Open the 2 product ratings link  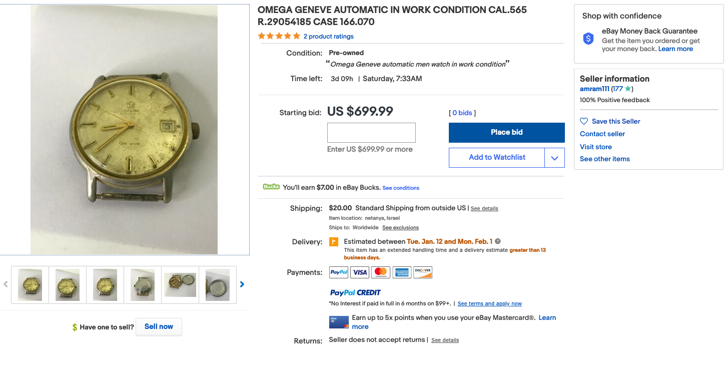click(x=328, y=37)
